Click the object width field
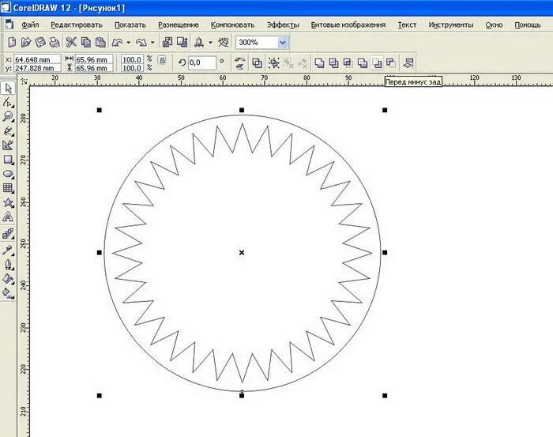The image size is (553, 437). tap(94, 59)
